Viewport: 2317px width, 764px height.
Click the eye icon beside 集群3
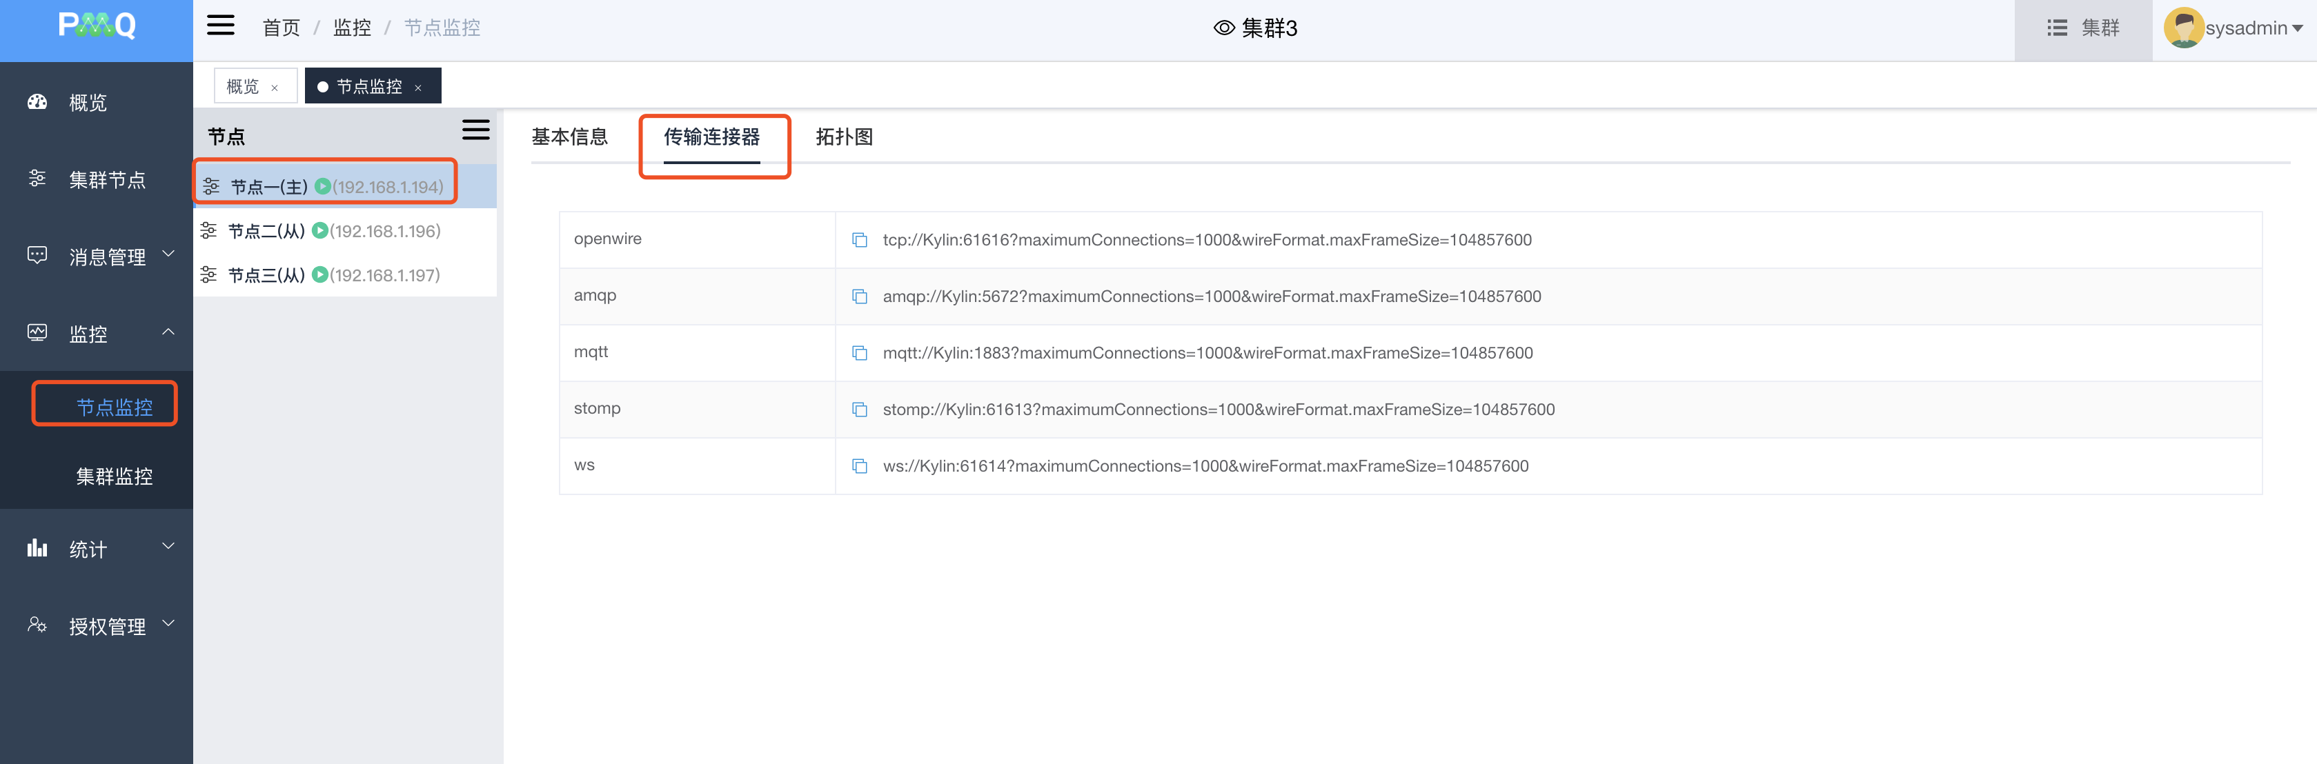[1223, 28]
